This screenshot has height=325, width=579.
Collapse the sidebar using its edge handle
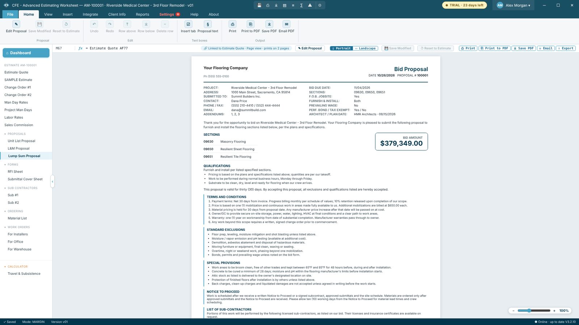[52, 181]
